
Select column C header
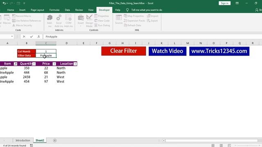point(46,43)
